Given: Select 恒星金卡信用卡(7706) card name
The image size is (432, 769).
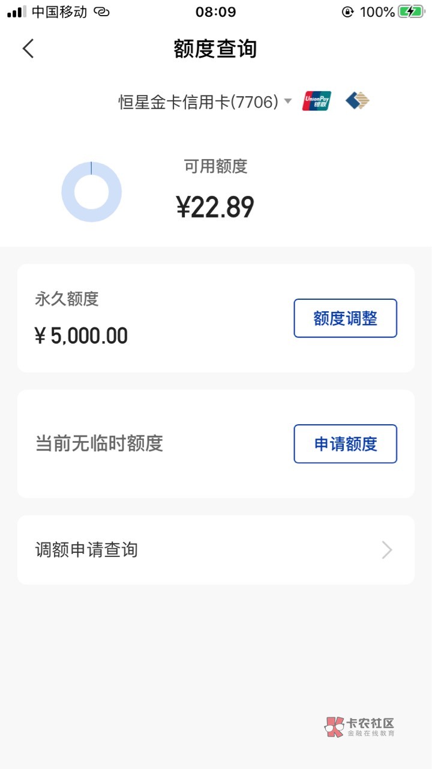Looking at the screenshot, I should (x=198, y=102).
